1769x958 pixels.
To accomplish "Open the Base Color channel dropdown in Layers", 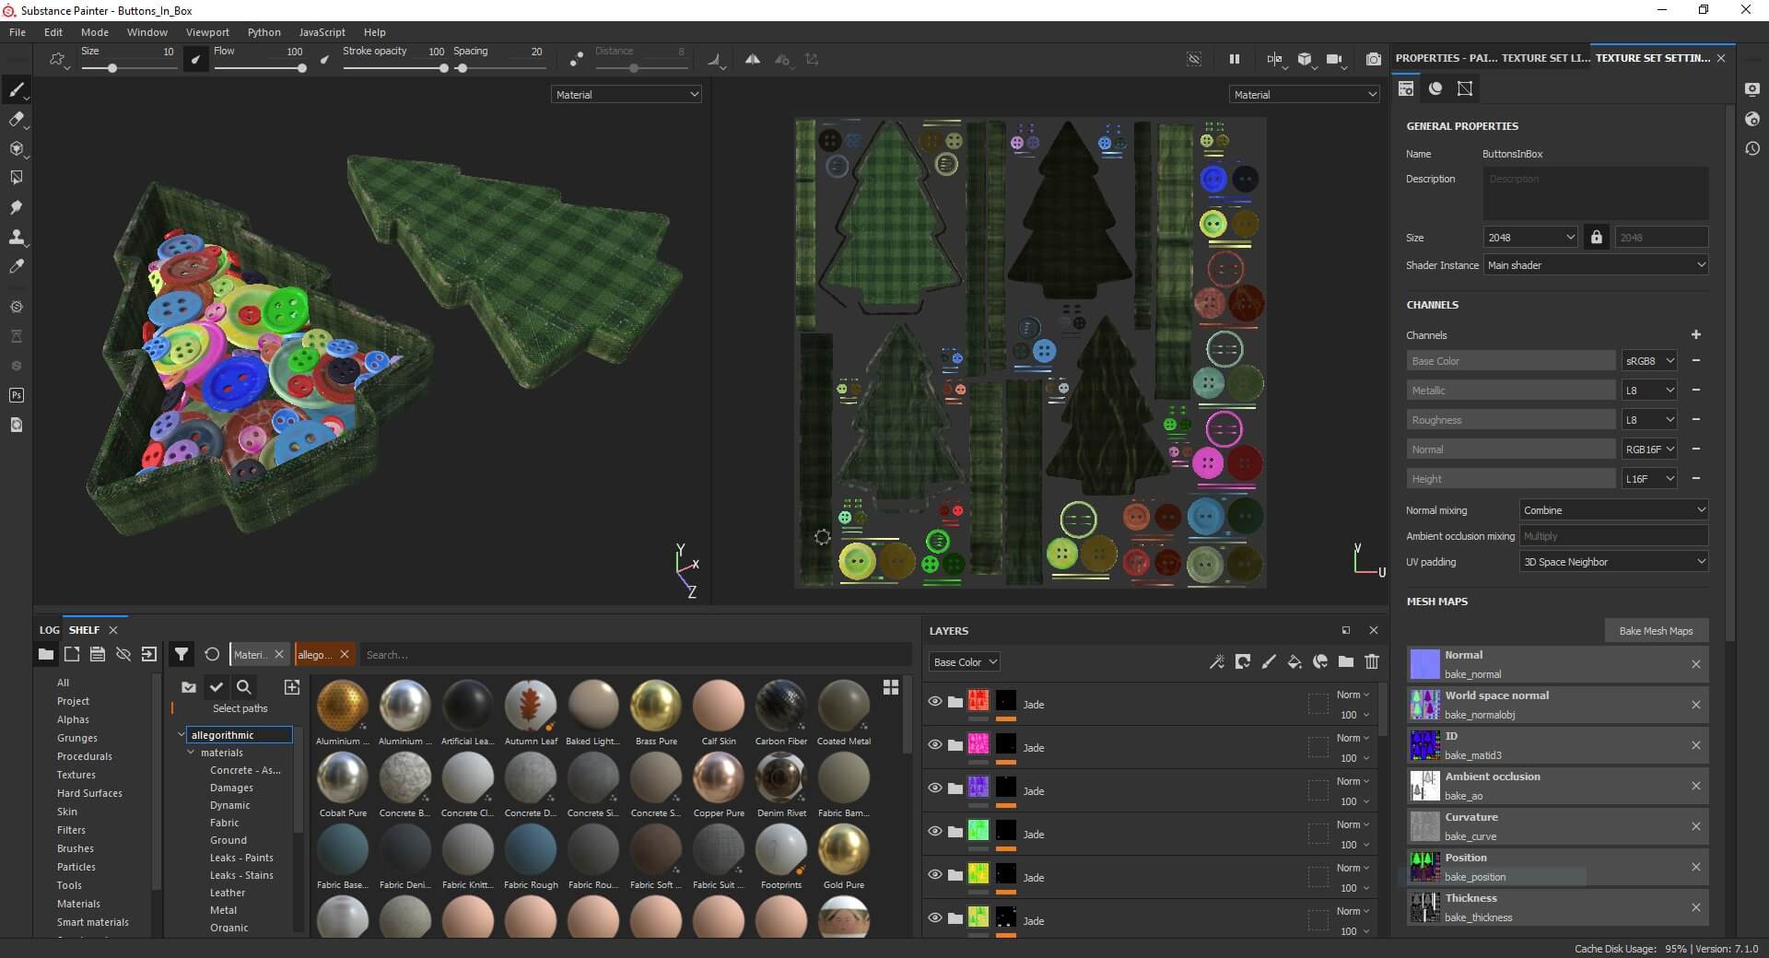I will click(x=965, y=662).
